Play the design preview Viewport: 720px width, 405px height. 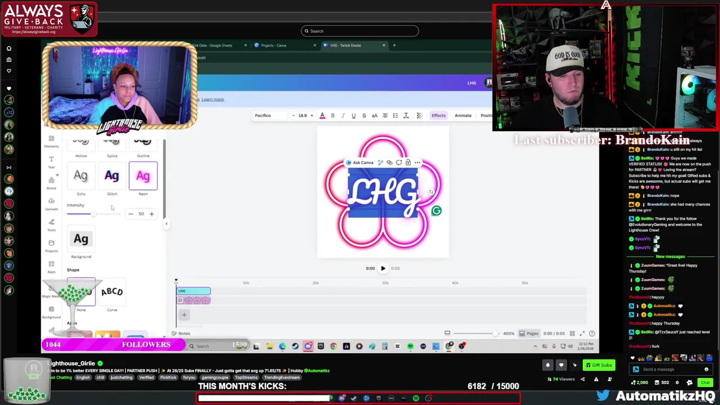click(383, 268)
